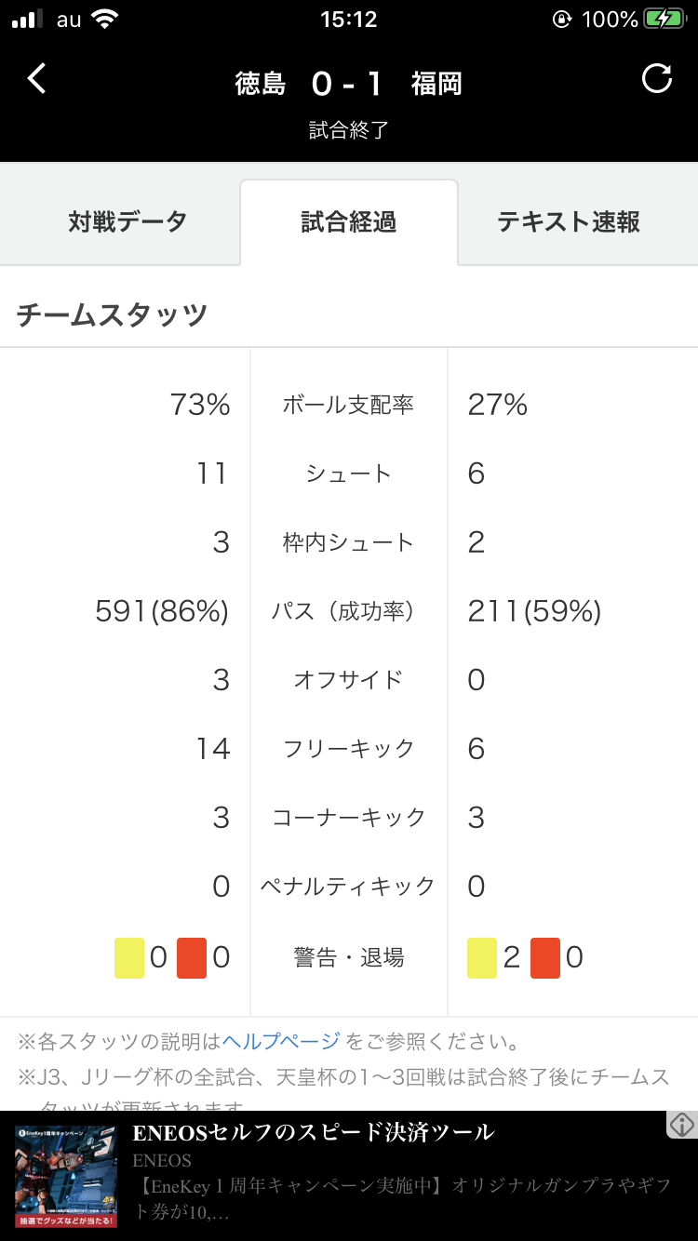Tap the 警告・退場 stat label

click(x=349, y=957)
